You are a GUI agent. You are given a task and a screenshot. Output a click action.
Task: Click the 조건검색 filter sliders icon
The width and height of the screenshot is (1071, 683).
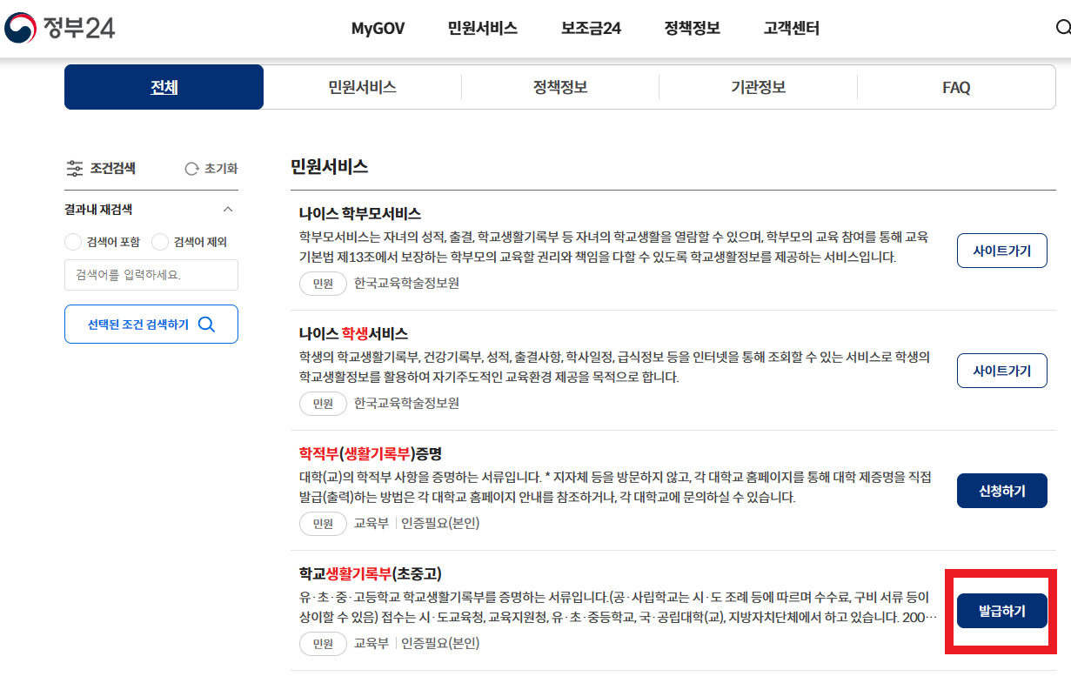coord(75,169)
